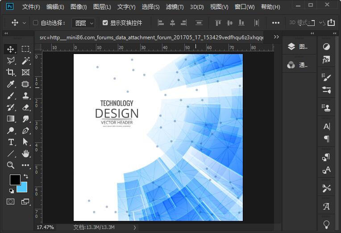Align left edges in options bar
This screenshot has width=341, height=233.
click(x=161, y=23)
